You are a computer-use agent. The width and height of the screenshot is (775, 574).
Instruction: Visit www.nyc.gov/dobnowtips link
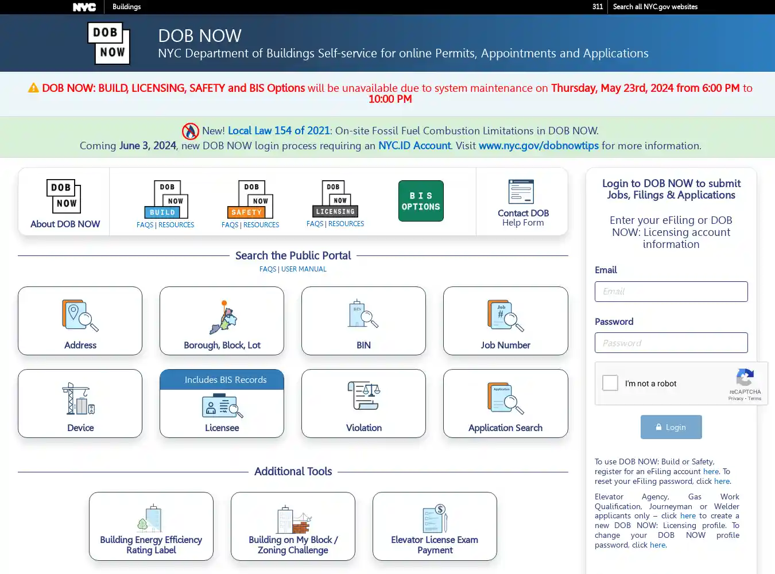click(x=538, y=146)
